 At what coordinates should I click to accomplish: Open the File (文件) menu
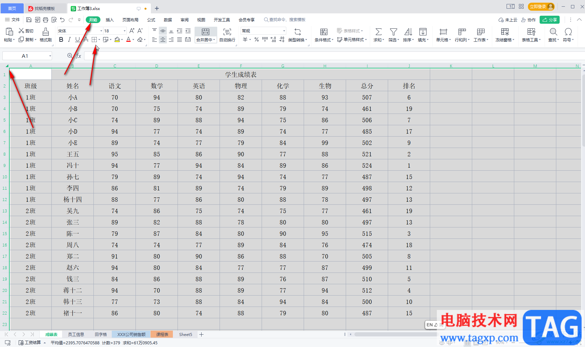pos(12,20)
